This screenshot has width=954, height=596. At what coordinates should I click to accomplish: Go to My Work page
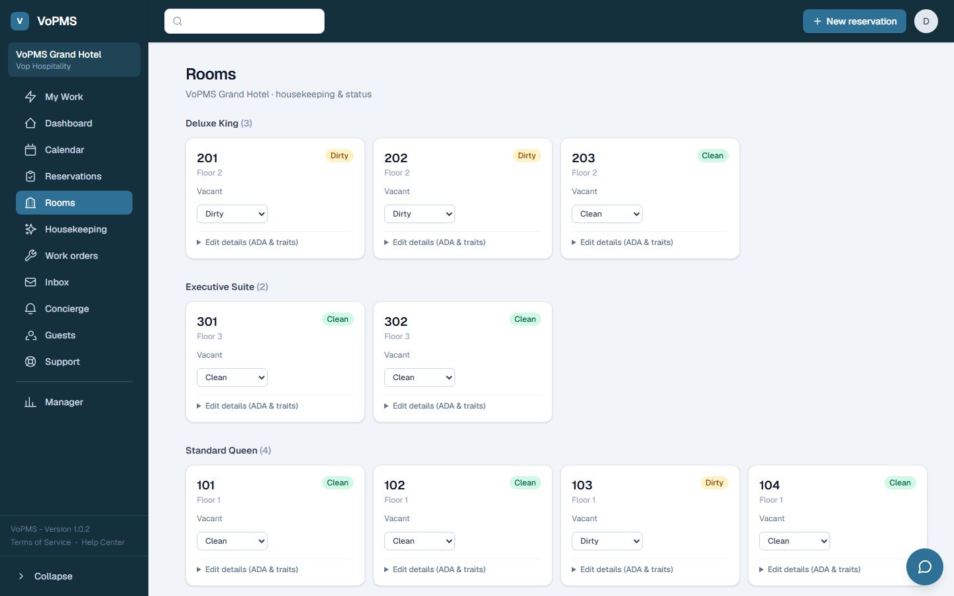[x=74, y=97]
